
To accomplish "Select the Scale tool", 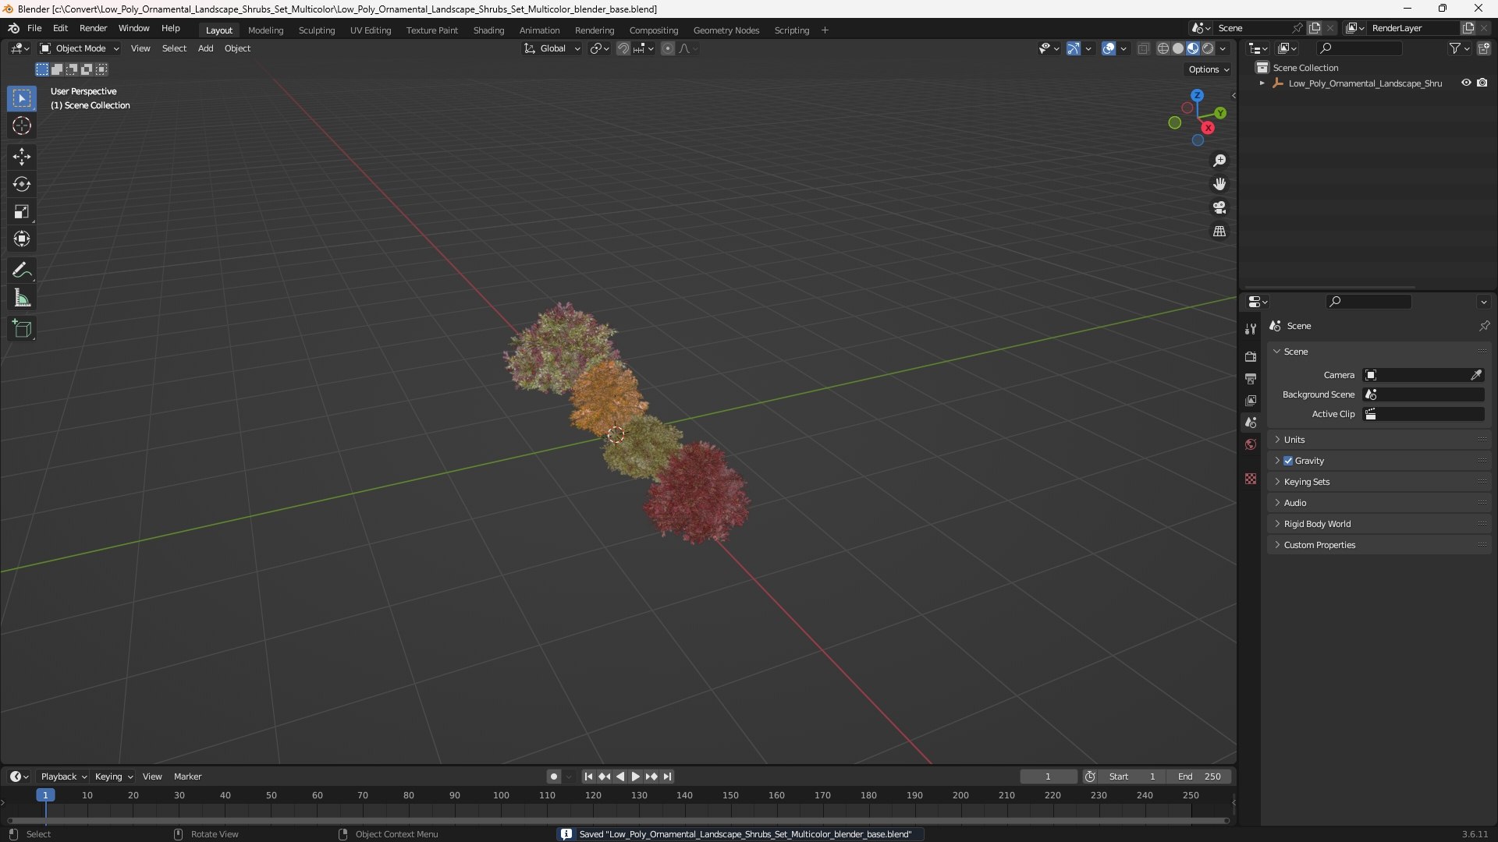I will 22,211.
